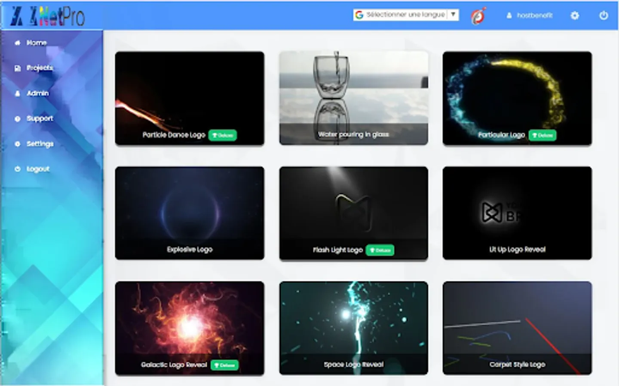Viewport: 619px width, 386px height.
Task: Click Deluxe badge on Particle Dance Logo
Action: point(223,135)
